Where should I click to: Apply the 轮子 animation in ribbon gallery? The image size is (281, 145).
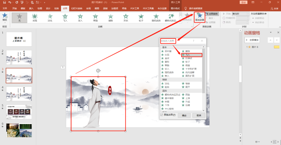click(x=141, y=18)
